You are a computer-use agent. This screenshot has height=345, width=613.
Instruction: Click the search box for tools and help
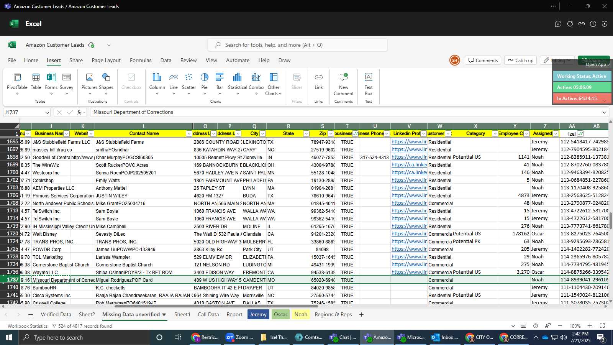(x=298, y=45)
